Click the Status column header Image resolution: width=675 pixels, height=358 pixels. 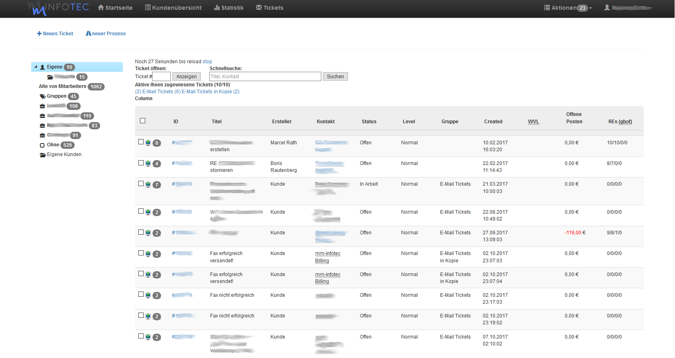pos(369,122)
